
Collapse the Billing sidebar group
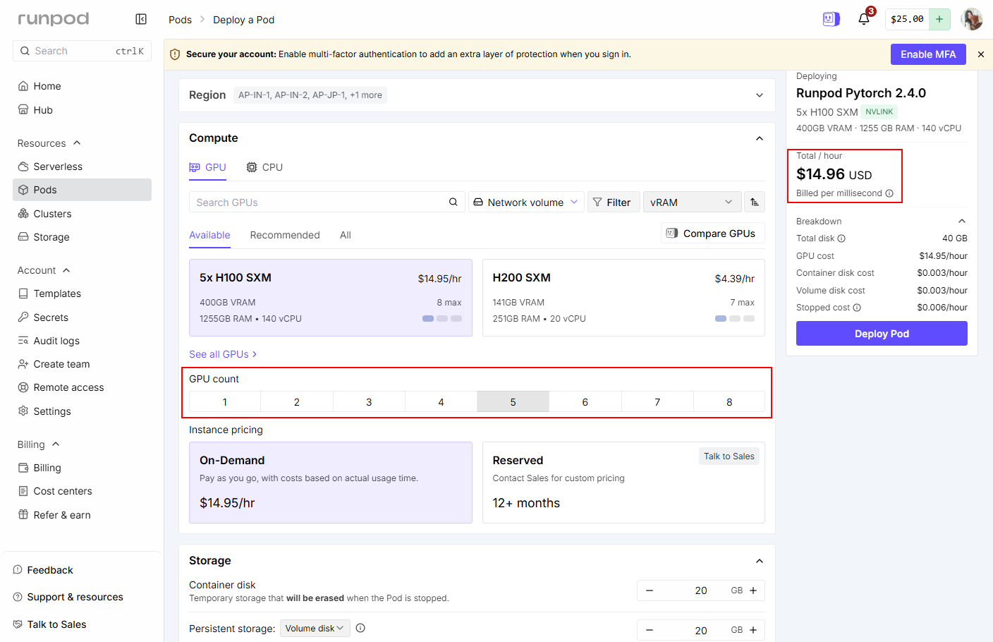(39, 444)
